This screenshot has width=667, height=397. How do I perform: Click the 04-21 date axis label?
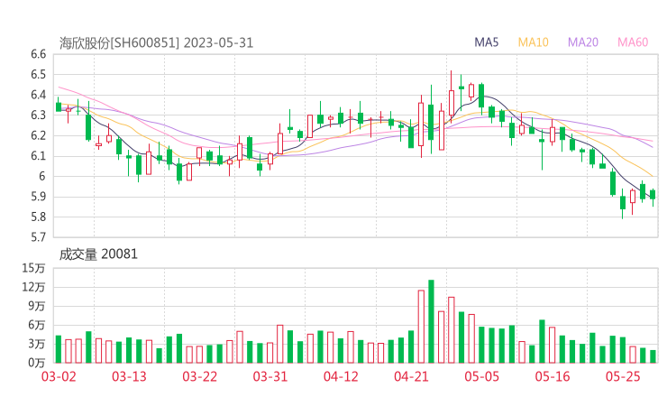411,376
